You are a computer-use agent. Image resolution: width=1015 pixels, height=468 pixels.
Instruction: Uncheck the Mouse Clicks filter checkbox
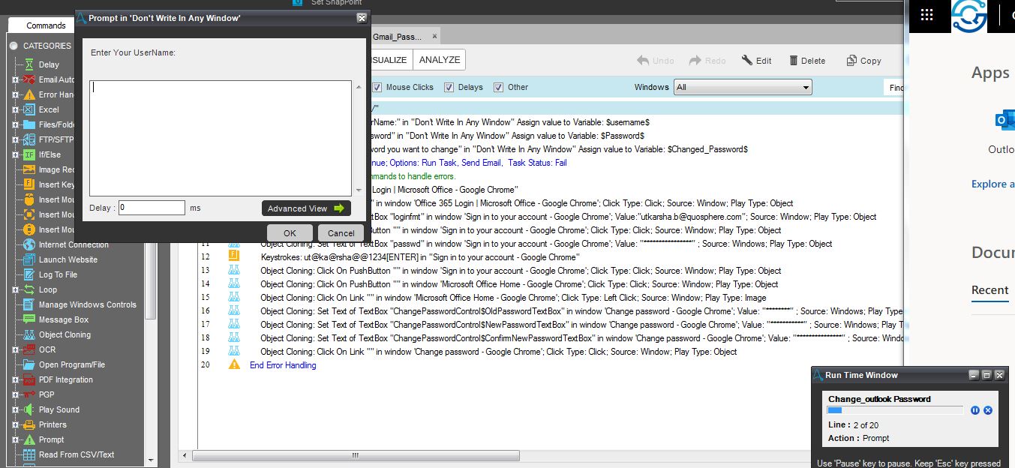(x=377, y=87)
